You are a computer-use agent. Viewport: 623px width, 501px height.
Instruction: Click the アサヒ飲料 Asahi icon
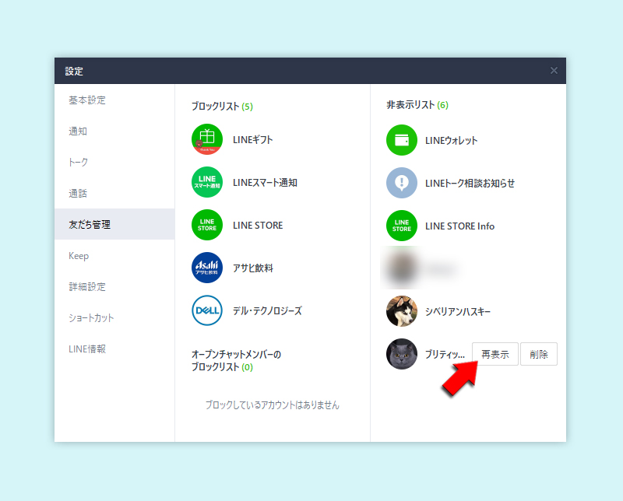point(208,268)
